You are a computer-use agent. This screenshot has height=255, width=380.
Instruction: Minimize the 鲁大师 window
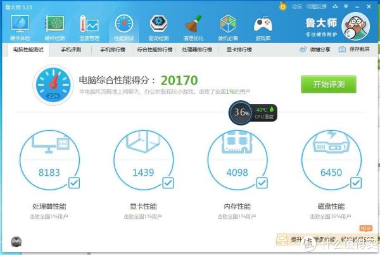pos(357,7)
